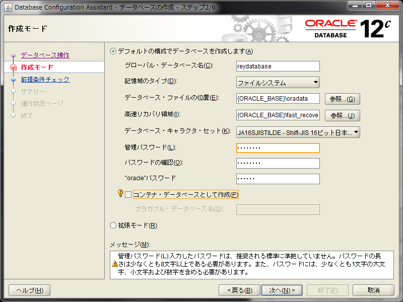Click the パスワードの確認 password field
Screen dimensions: 403x302
point(278,163)
